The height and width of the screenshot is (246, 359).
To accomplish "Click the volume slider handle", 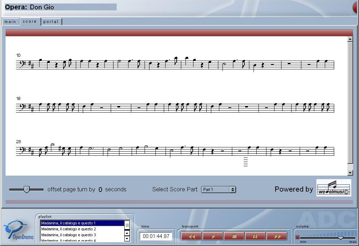I will [340, 238].
